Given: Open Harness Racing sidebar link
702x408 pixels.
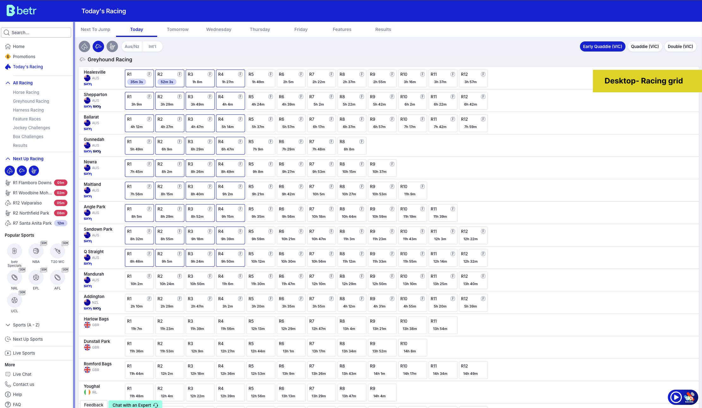Looking at the screenshot, I should tap(28, 110).
